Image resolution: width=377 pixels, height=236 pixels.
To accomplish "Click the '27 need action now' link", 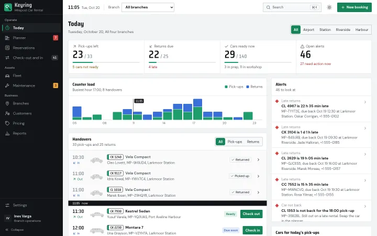I will (x=315, y=64).
